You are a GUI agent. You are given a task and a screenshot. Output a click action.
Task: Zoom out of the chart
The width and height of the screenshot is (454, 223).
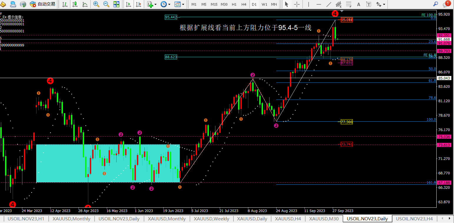pos(106,4)
